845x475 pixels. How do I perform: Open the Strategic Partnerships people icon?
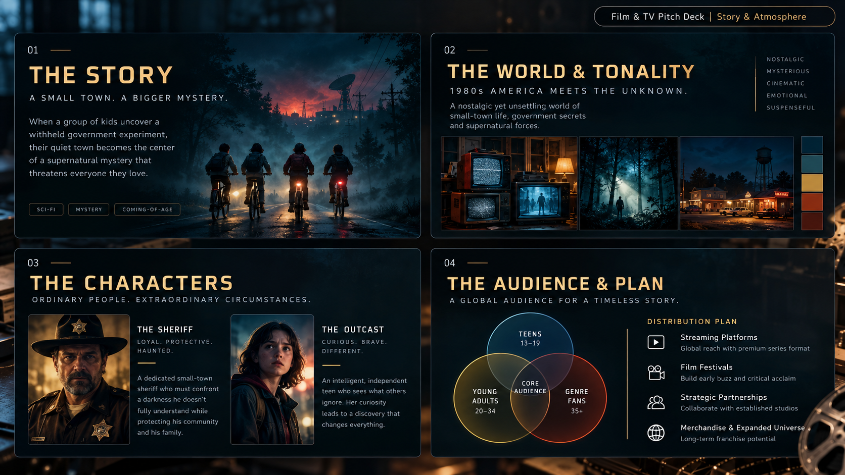[656, 402]
